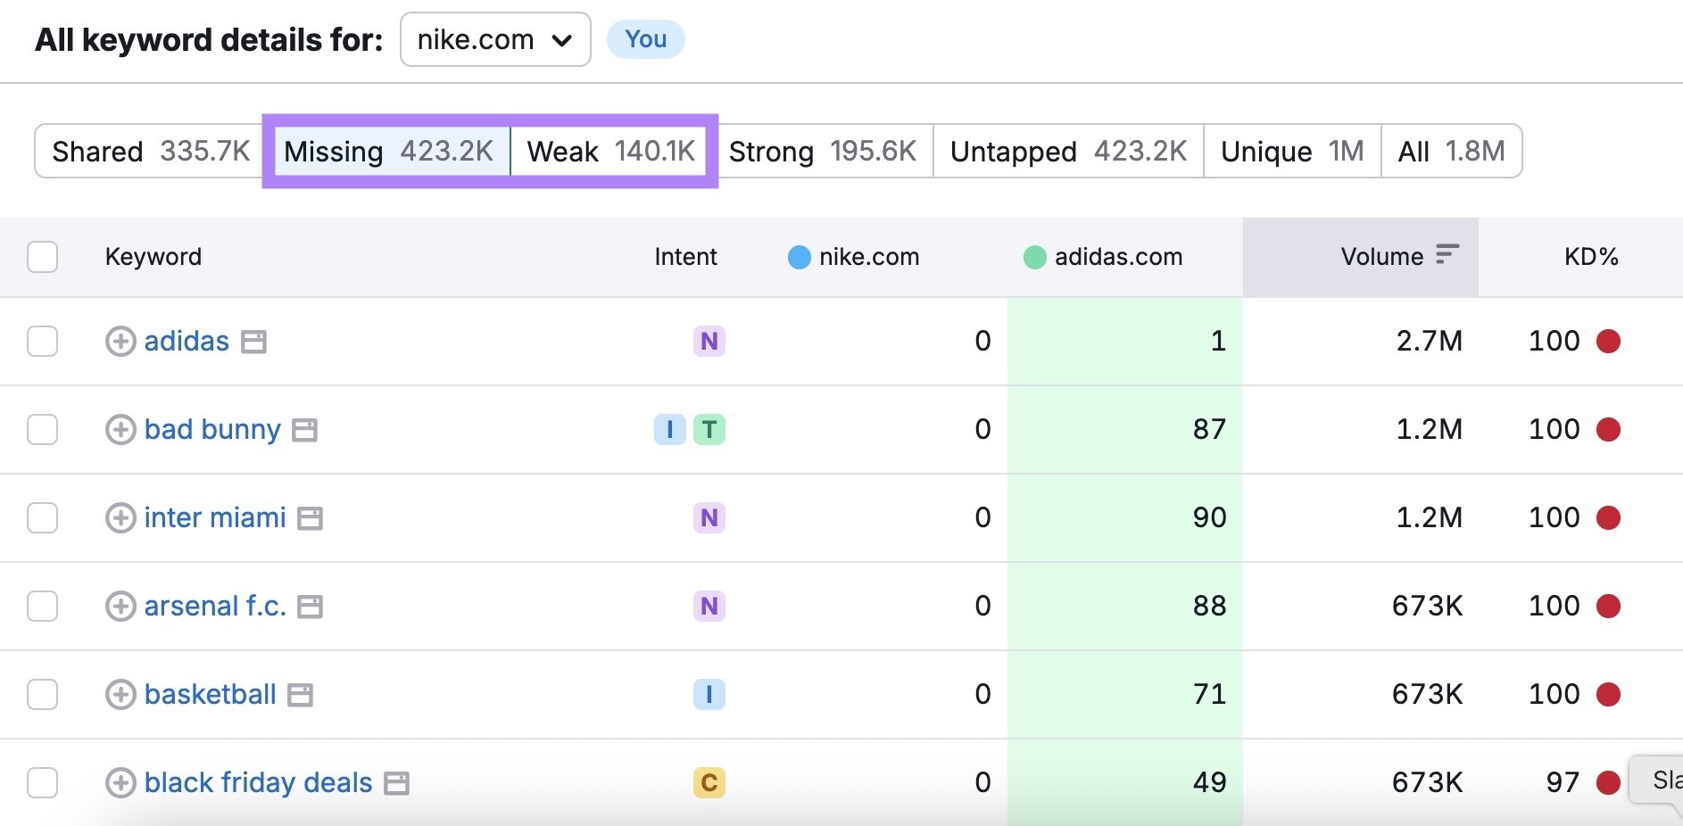Click the arsenal f.c. keyword link
The image size is (1683, 826).
coord(215,606)
